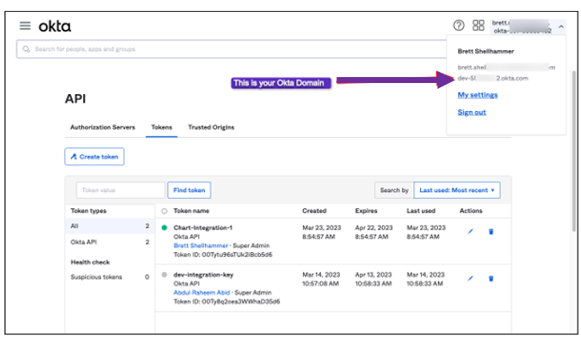The image size is (581, 343).
Task: Select the All token types filter
Action: (110, 226)
